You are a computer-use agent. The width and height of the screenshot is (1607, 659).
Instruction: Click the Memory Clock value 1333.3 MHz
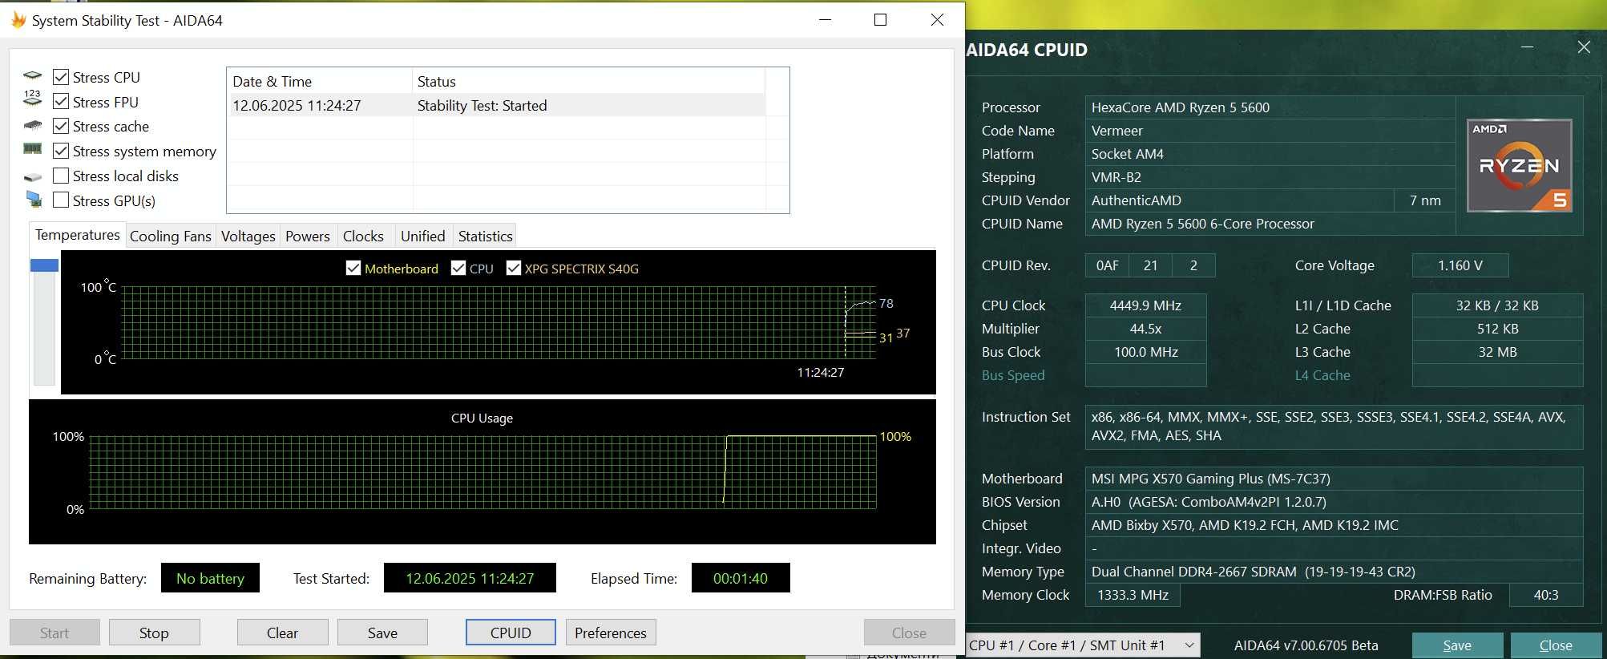tap(1133, 595)
